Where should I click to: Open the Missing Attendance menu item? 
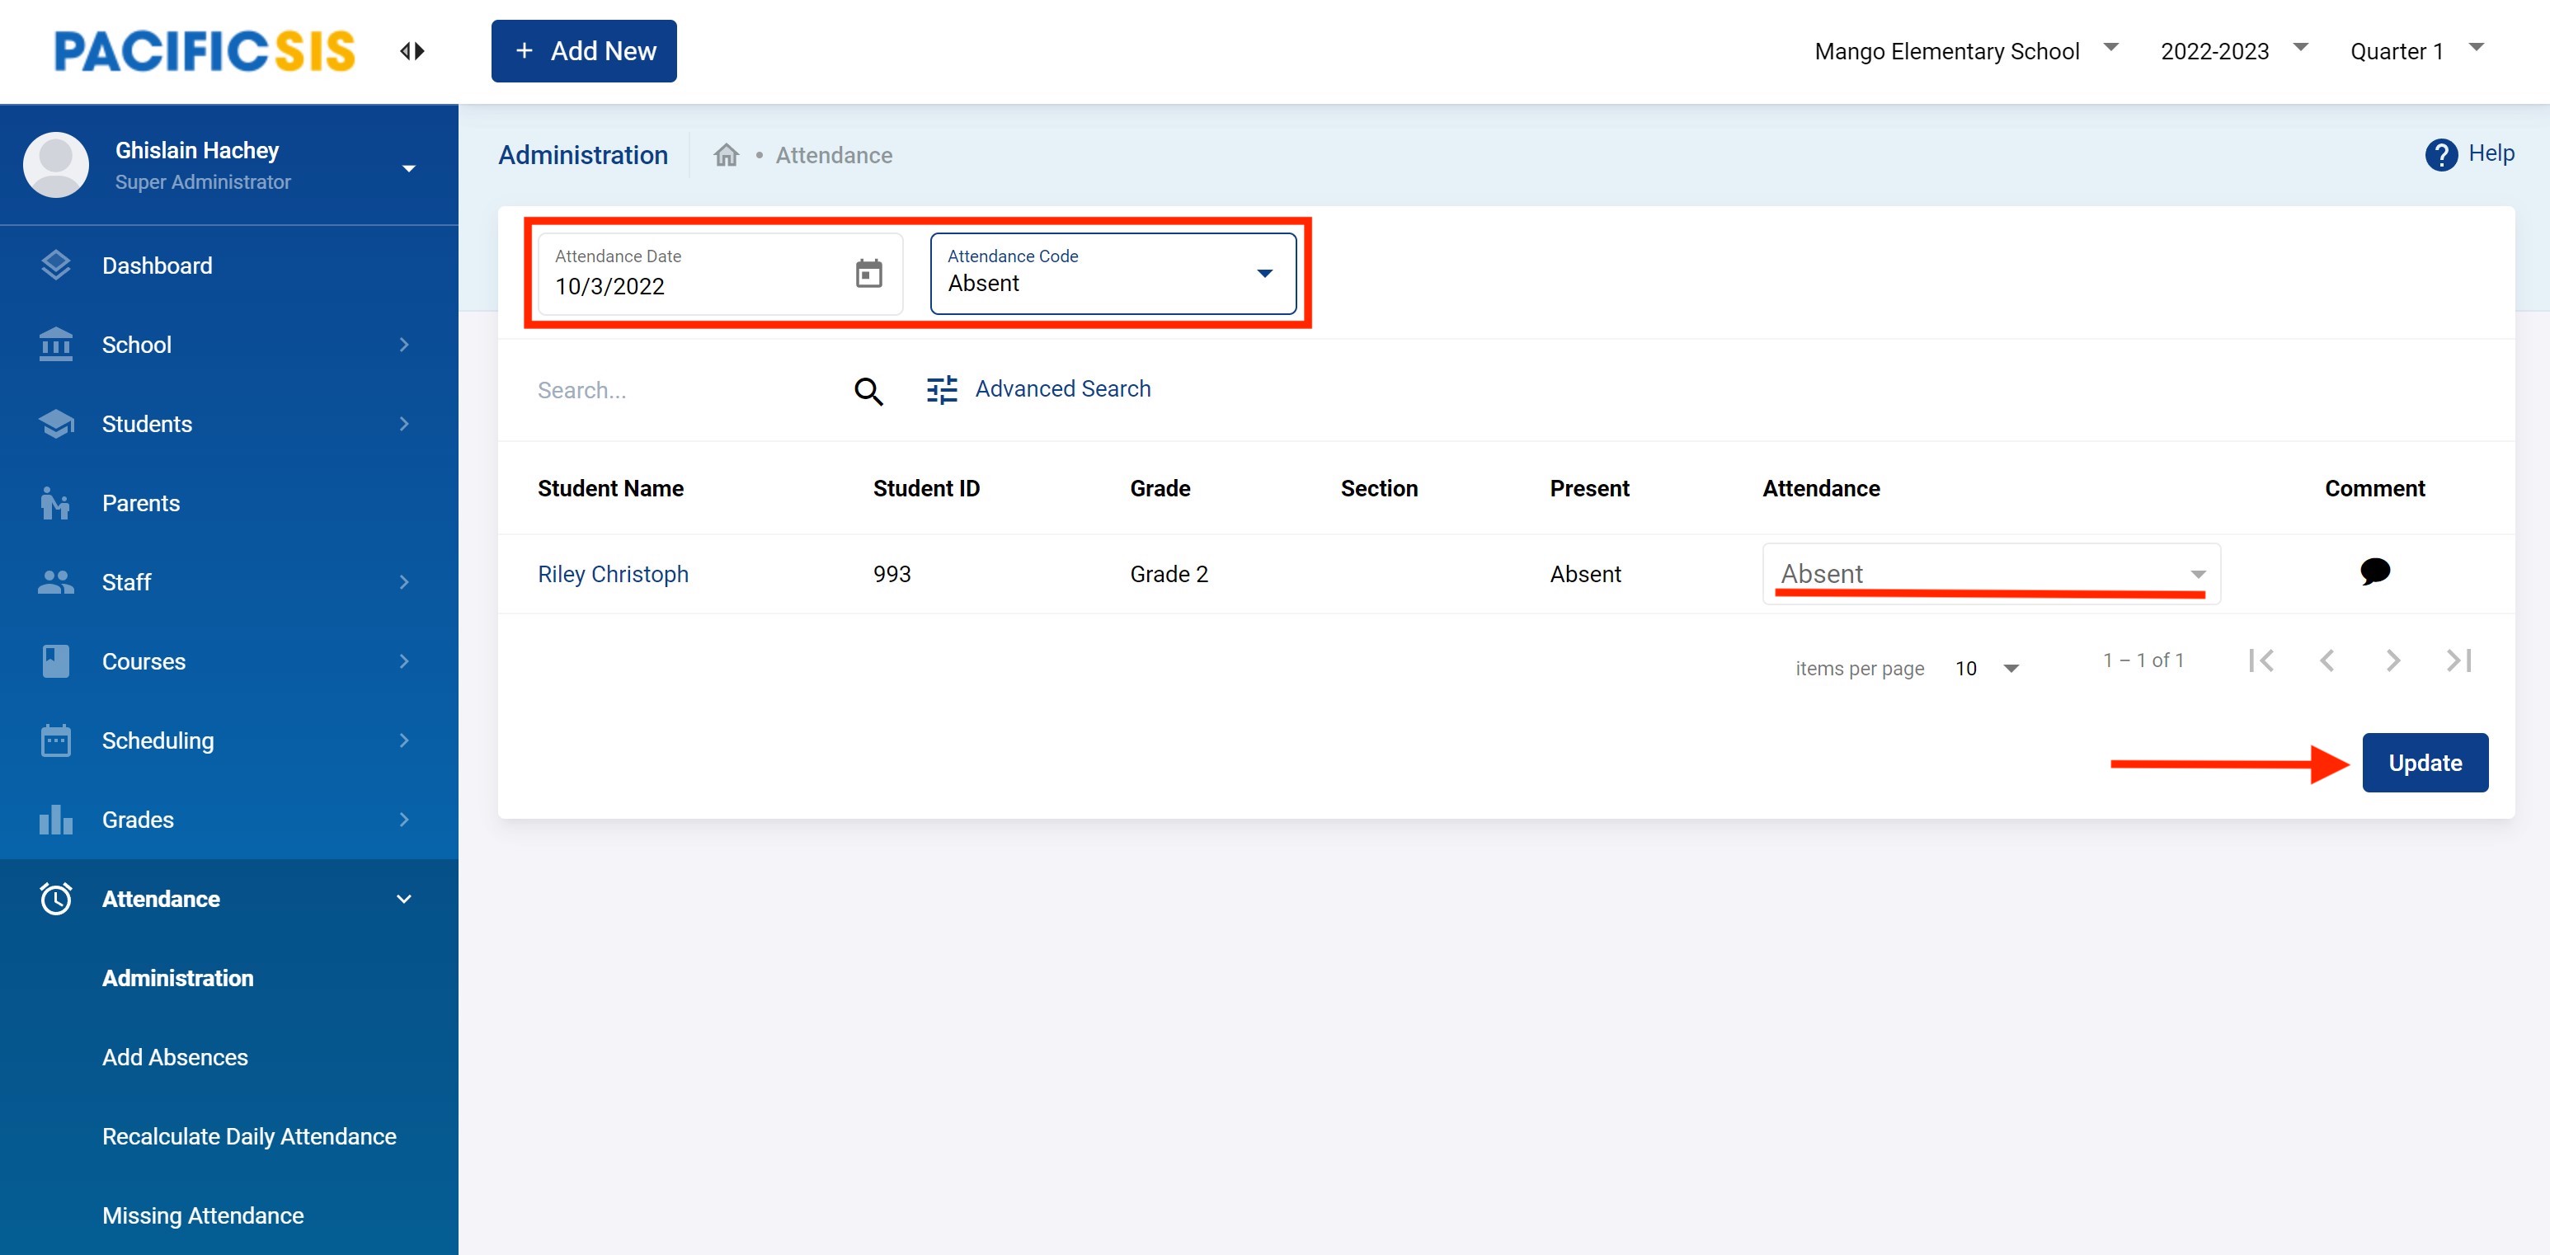click(203, 1215)
